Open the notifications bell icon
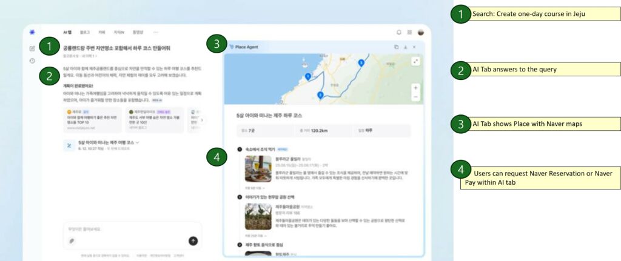621x261 pixels. coord(399,33)
